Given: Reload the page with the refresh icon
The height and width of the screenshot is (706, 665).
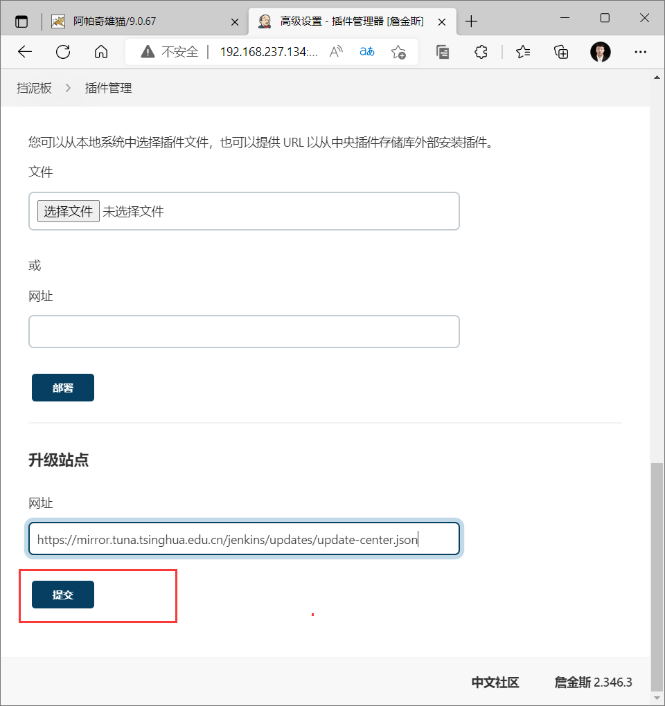Looking at the screenshot, I should coord(63,52).
